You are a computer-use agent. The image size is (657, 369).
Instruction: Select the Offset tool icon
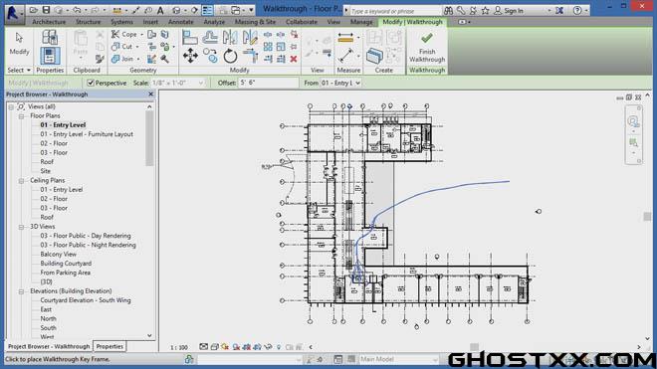point(210,38)
